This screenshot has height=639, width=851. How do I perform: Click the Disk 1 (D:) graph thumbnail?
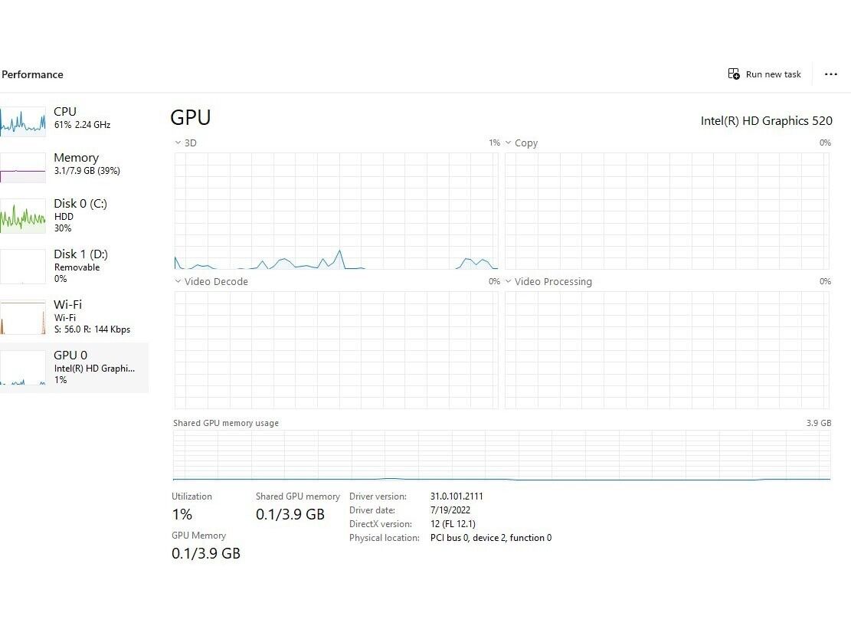coord(23,266)
